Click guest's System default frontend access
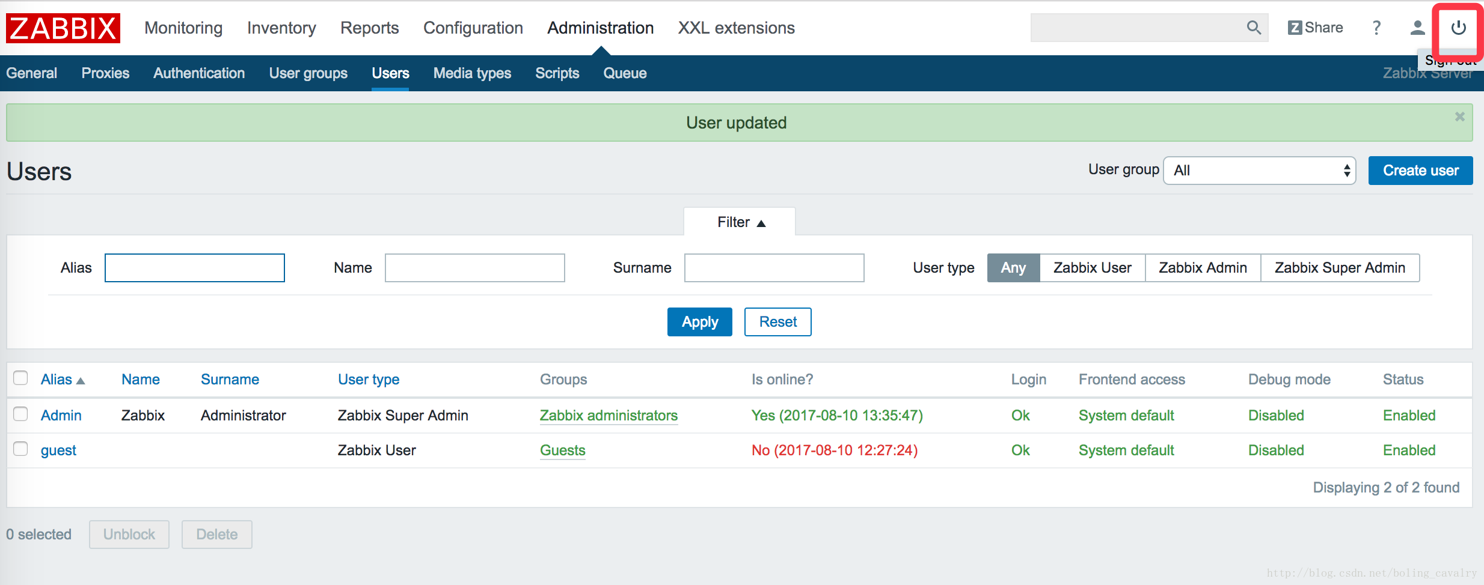 (1126, 450)
